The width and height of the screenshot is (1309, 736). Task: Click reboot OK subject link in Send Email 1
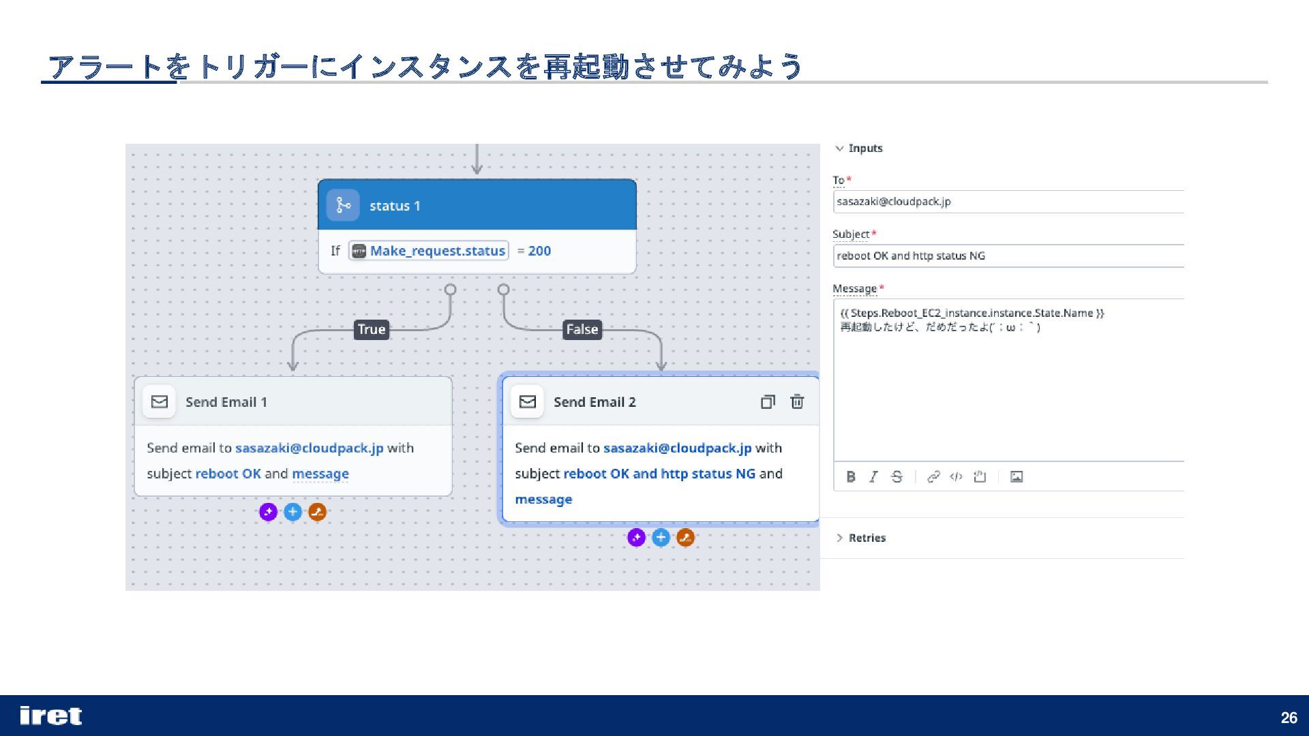(x=228, y=474)
